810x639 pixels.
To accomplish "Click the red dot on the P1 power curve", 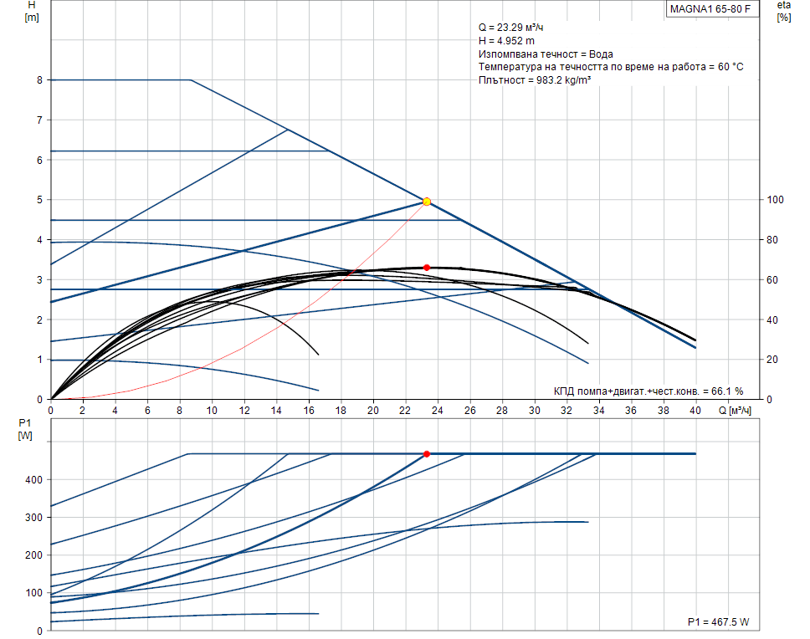I will (427, 454).
